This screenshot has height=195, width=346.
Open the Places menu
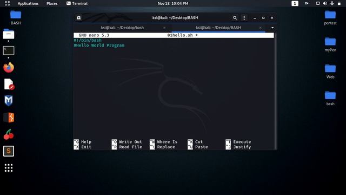coord(52,4)
